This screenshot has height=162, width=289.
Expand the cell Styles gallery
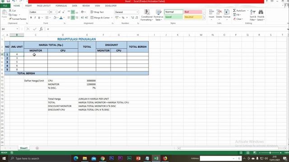click(204, 18)
